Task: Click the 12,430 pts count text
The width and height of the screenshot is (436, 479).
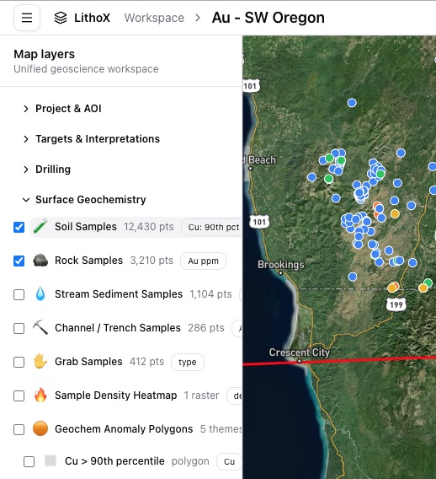Action: click(x=149, y=227)
